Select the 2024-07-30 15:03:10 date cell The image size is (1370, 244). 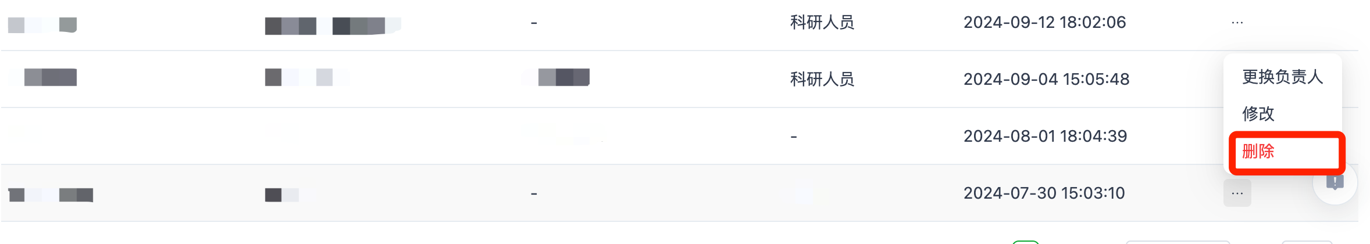1044,193
